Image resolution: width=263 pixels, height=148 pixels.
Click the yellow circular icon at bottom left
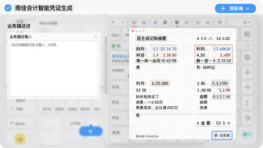20,139
